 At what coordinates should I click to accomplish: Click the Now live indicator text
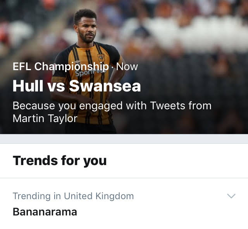(127, 67)
